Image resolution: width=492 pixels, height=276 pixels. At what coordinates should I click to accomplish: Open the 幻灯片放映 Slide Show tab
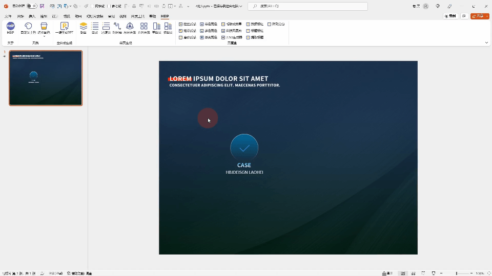pyautogui.click(x=95, y=16)
